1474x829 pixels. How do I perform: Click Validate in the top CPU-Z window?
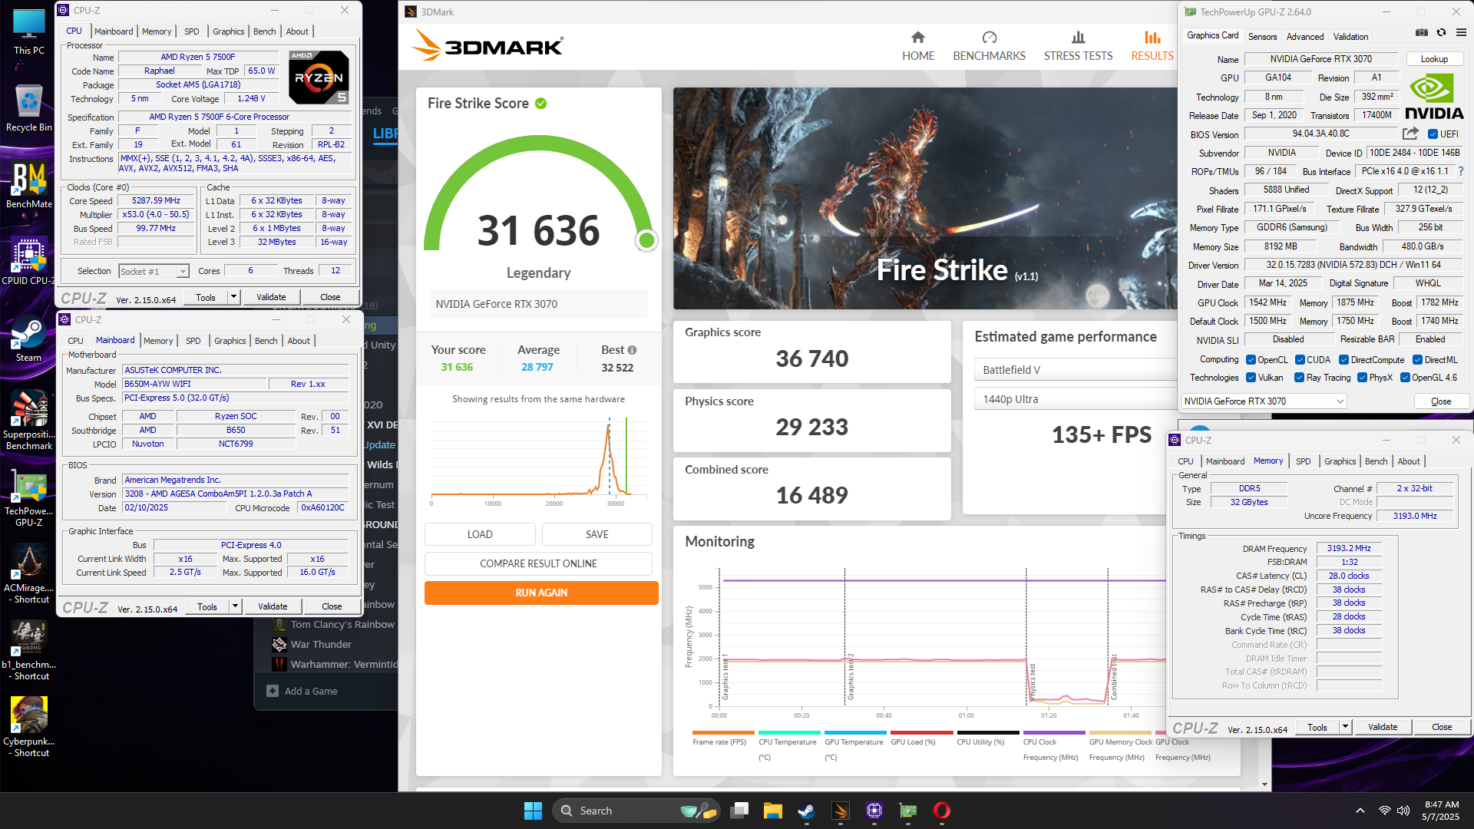271,297
